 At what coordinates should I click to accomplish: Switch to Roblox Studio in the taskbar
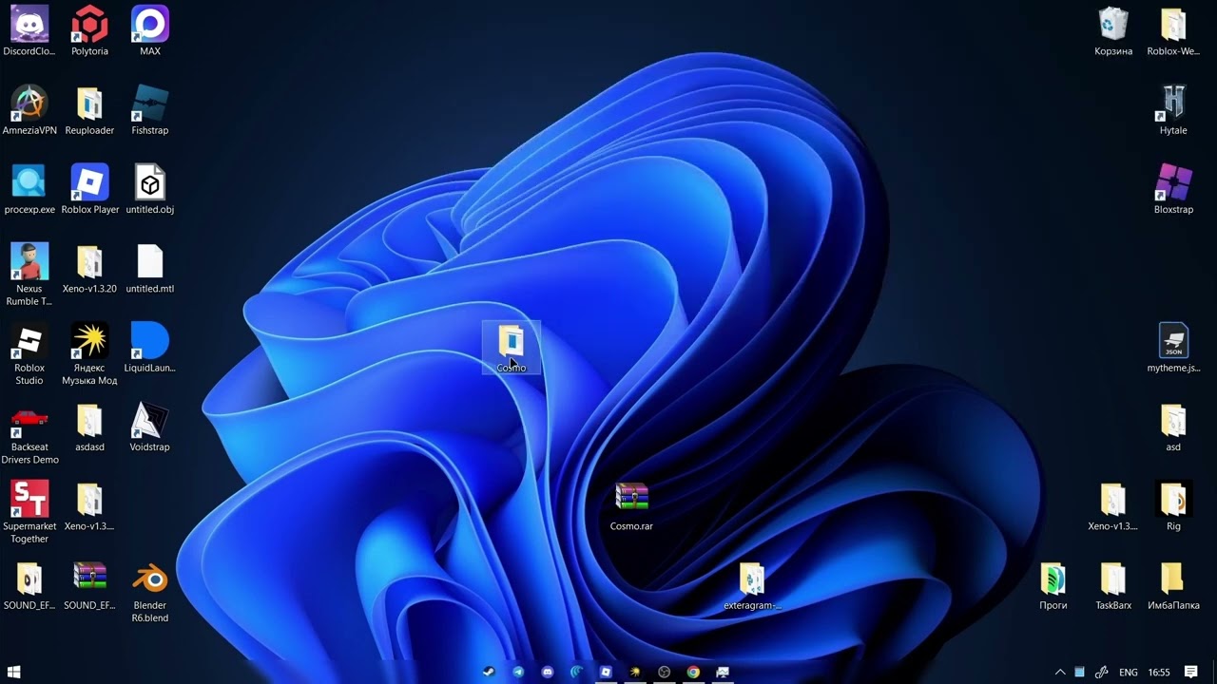click(606, 672)
